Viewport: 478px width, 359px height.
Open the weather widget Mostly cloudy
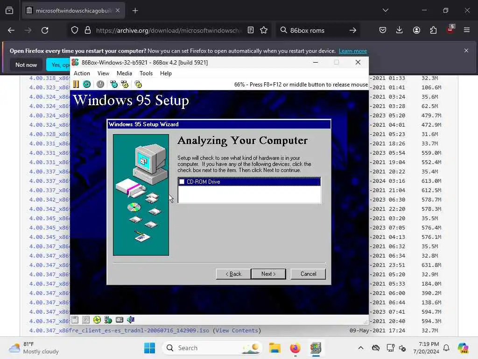34,348
